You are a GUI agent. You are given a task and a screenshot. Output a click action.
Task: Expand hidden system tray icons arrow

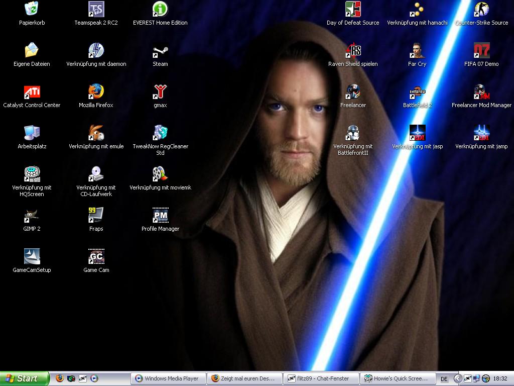pyautogui.click(x=458, y=378)
